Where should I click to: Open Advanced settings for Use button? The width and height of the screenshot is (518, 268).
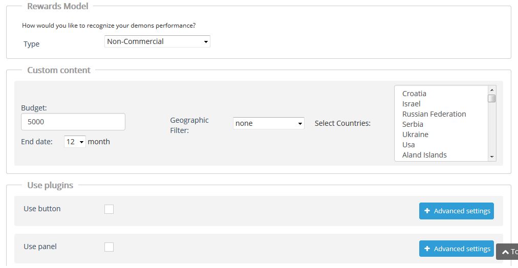click(457, 211)
